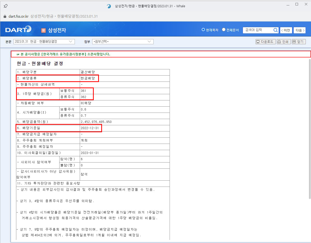This screenshot has width=311, height=243.
Task: Close the viewer with 닫기 button
Action: (x=299, y=42)
